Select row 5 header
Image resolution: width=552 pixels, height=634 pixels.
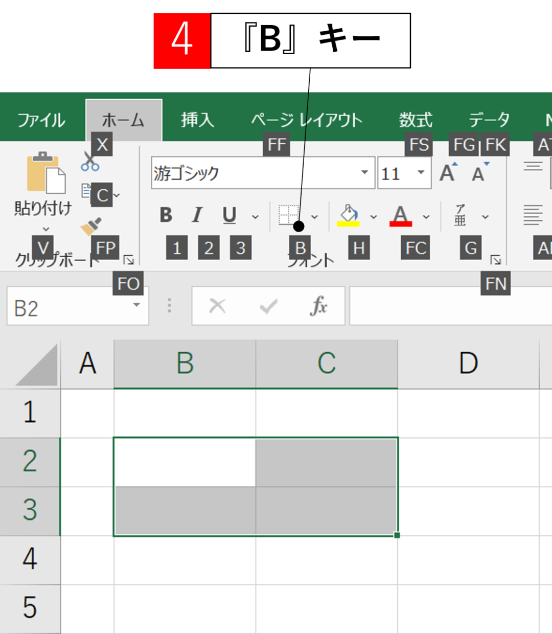30,609
